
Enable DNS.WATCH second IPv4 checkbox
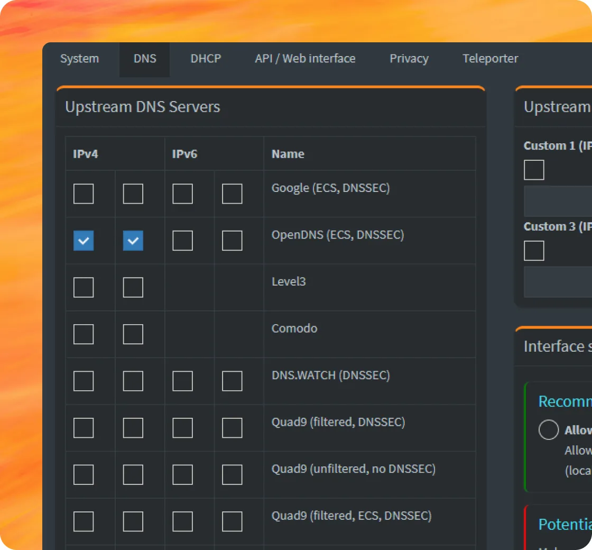[133, 381]
